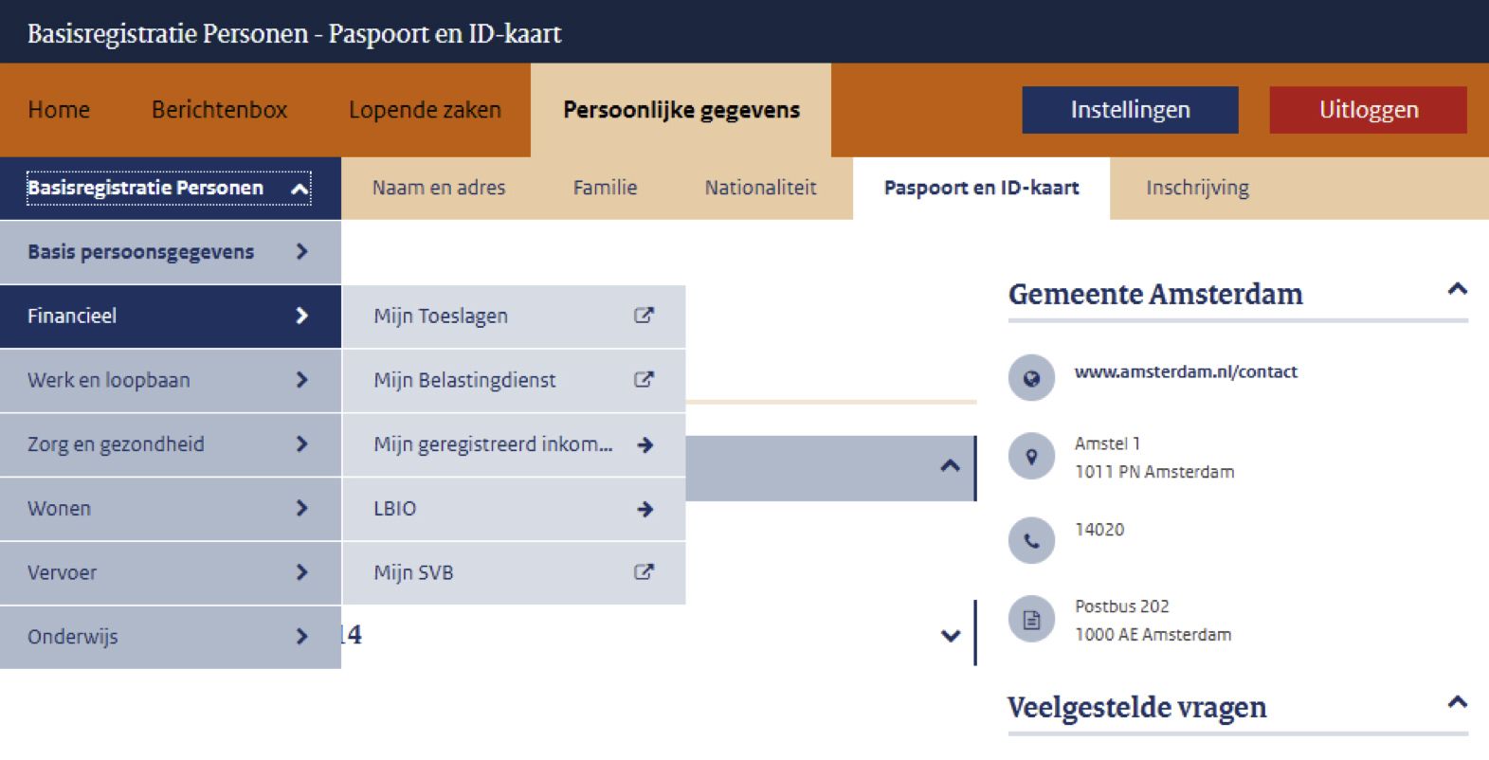Click the document icon by Postbus 202
The width and height of the screenshot is (1489, 760).
pyautogui.click(x=1031, y=620)
